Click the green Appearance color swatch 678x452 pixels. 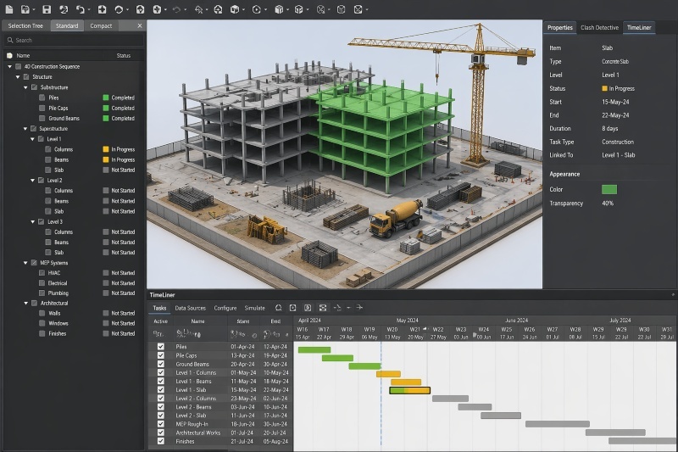609,189
